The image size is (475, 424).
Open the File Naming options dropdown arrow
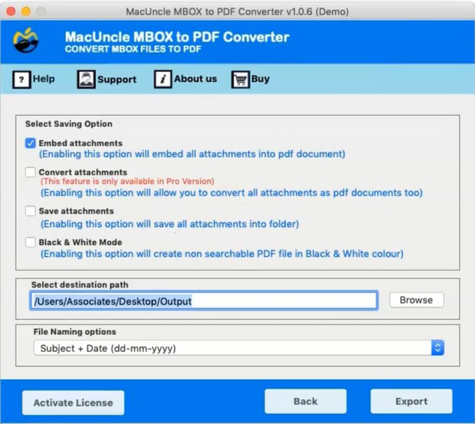[437, 348]
